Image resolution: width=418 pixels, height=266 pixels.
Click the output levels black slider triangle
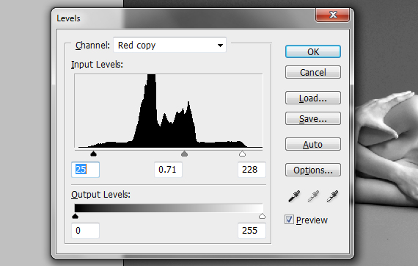click(76, 216)
